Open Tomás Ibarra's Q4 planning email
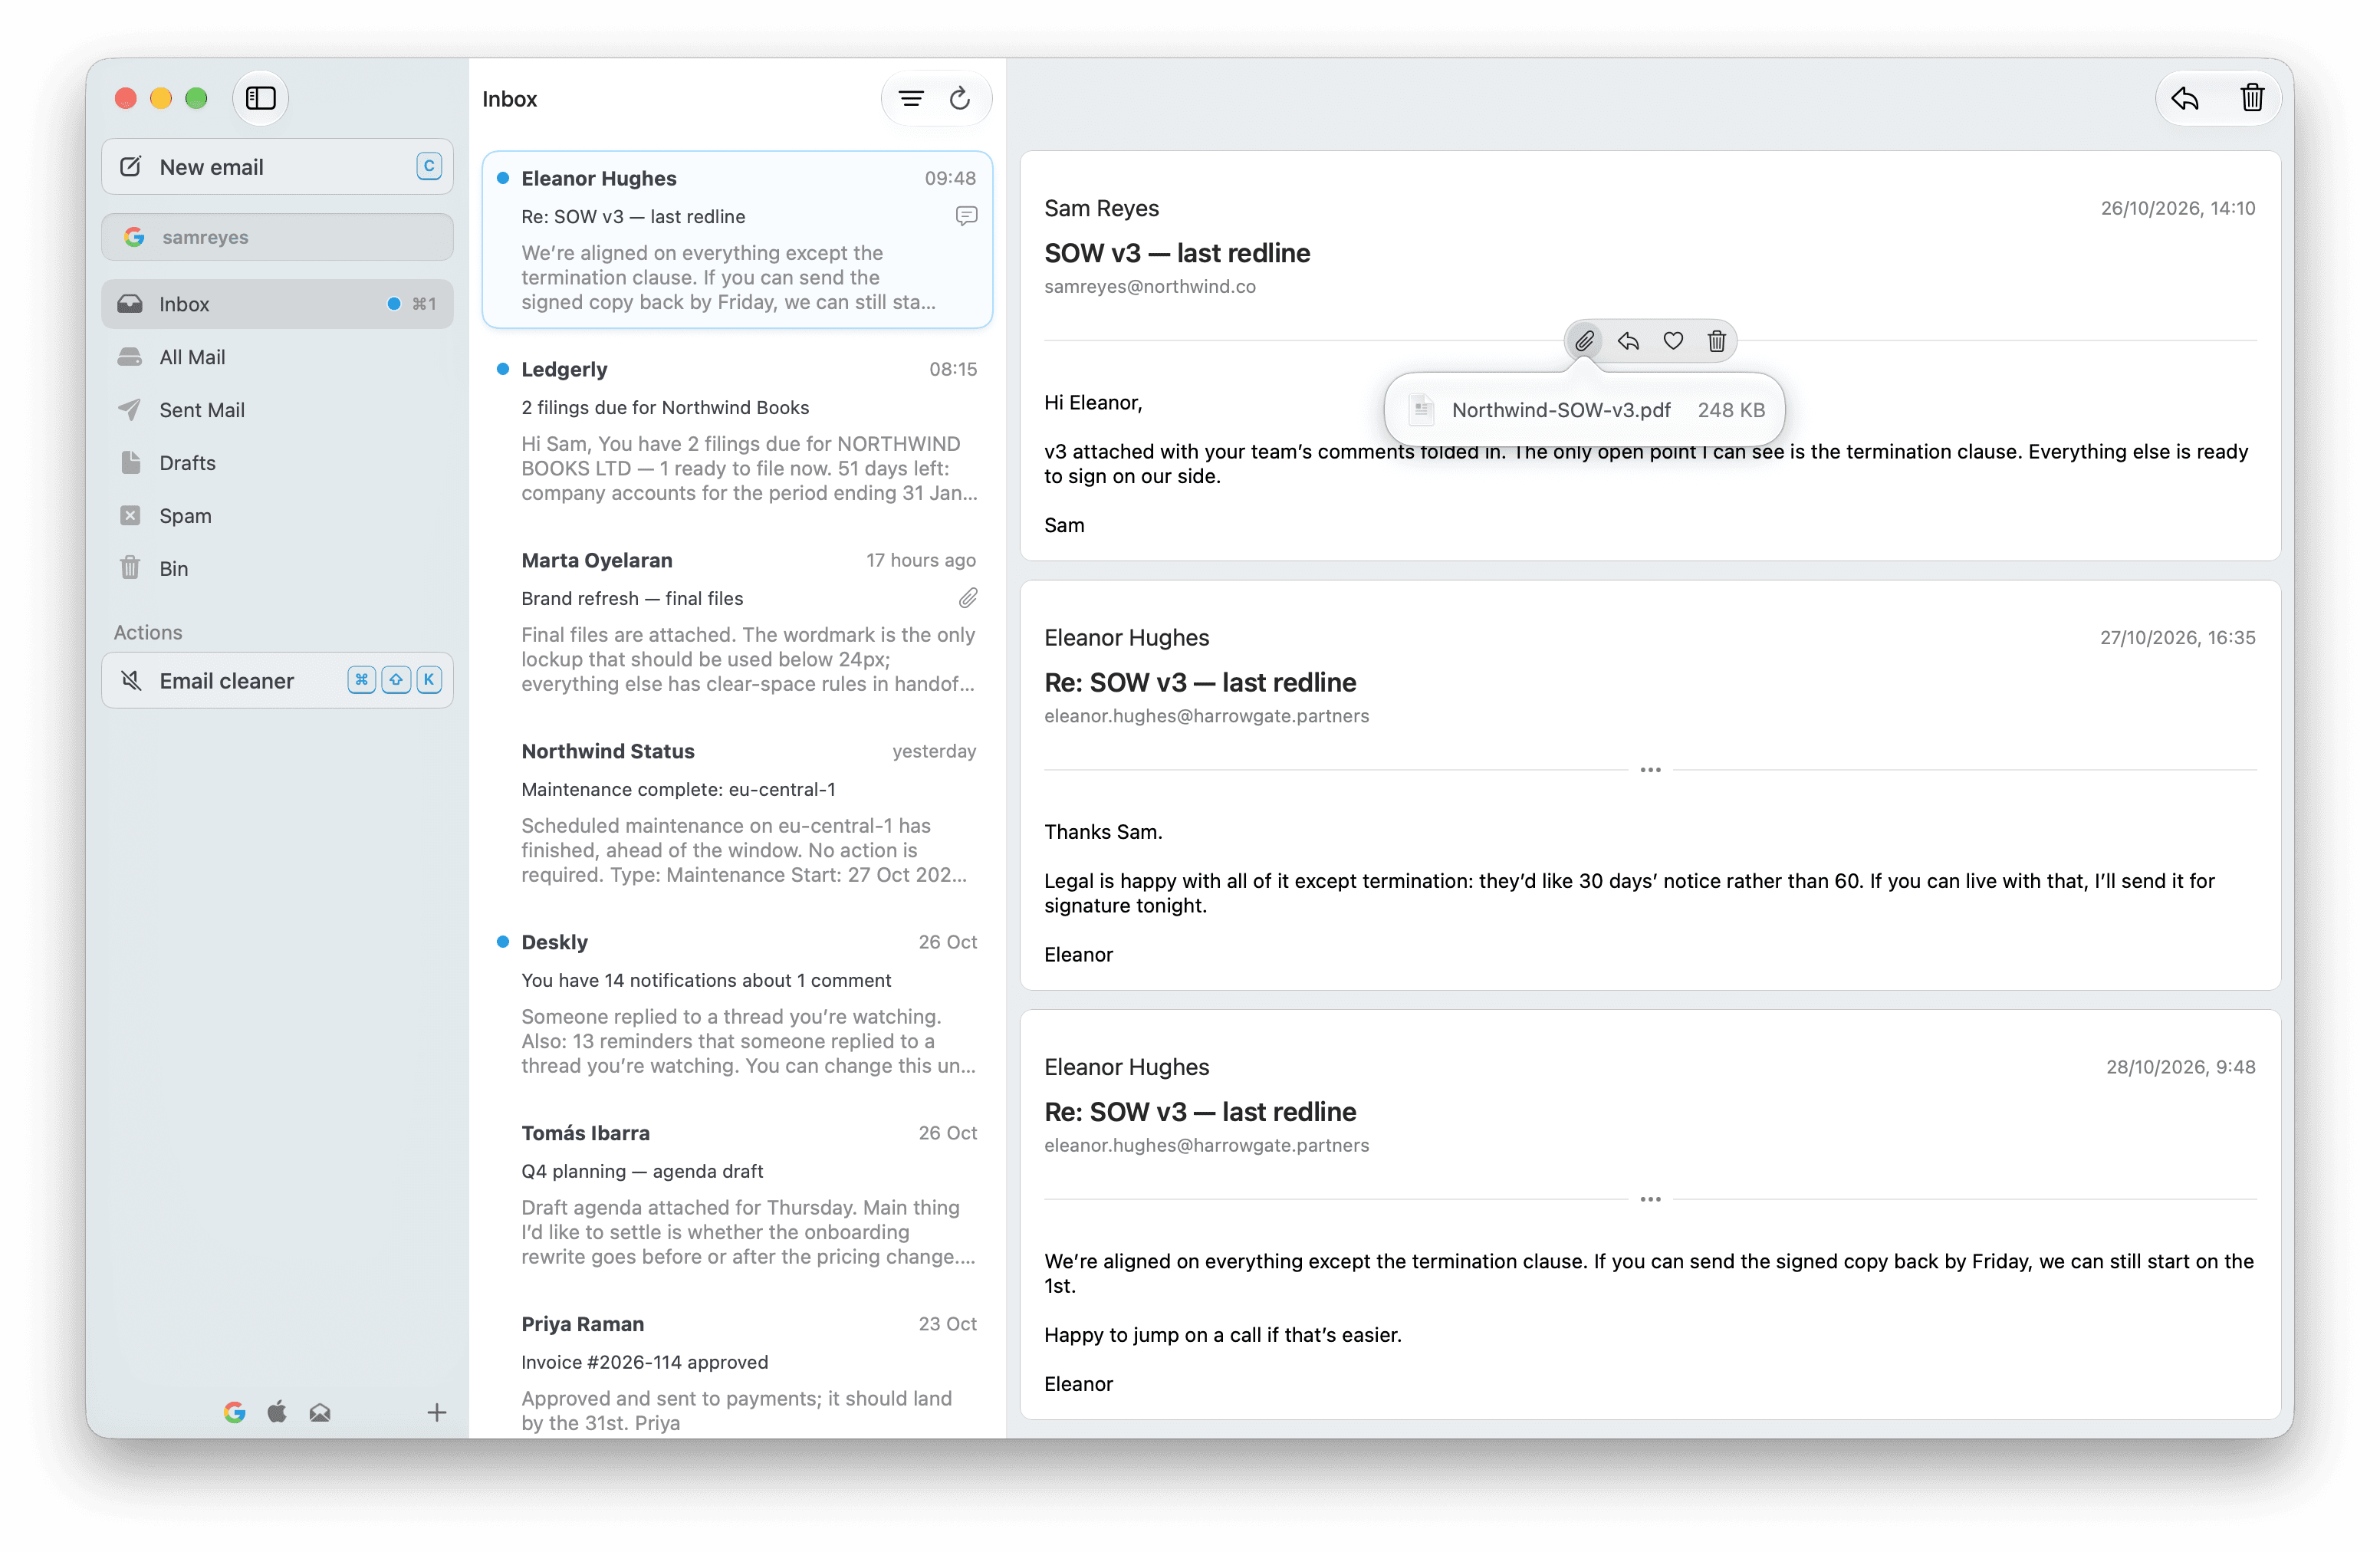 click(738, 1195)
